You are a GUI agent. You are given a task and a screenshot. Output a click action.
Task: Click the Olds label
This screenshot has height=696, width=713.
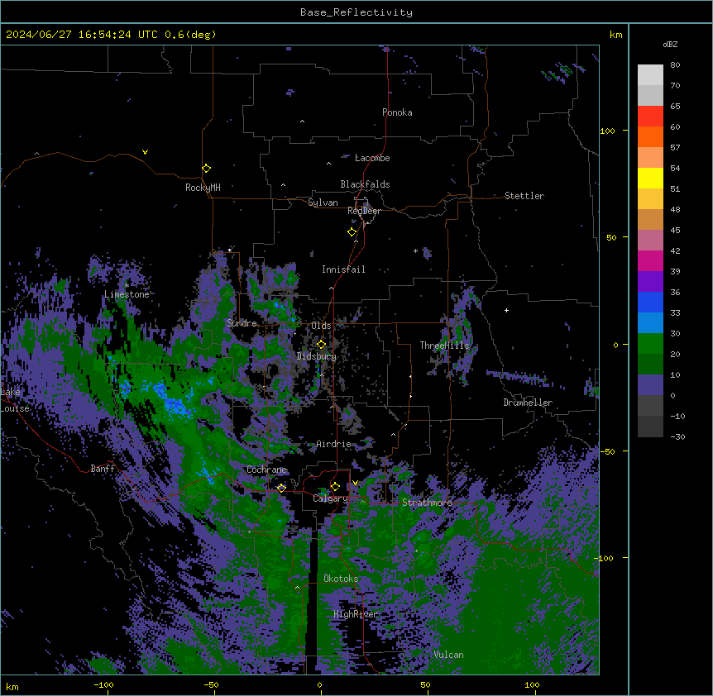coord(321,326)
